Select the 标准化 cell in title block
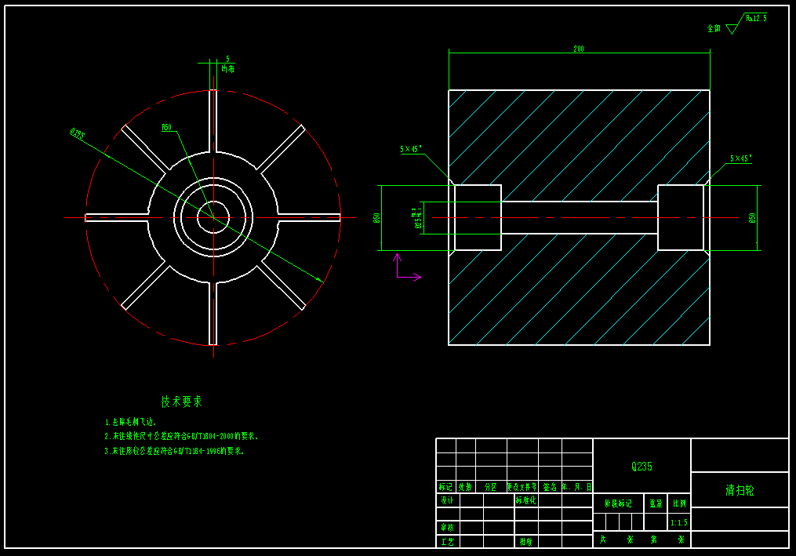 pos(525,500)
